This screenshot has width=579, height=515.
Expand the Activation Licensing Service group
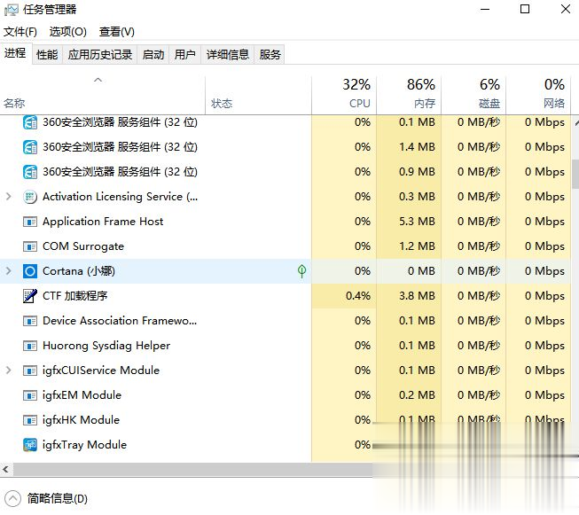point(9,197)
